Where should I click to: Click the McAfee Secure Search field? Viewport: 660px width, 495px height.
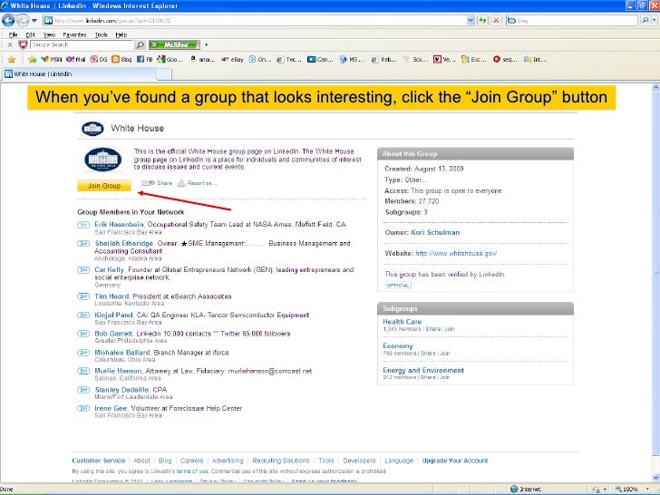click(x=82, y=44)
